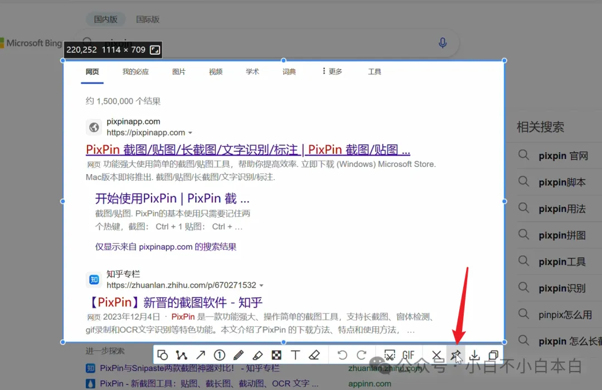Click the 知乎专栏 source name
This screenshot has height=390, width=602.
(x=123, y=274)
